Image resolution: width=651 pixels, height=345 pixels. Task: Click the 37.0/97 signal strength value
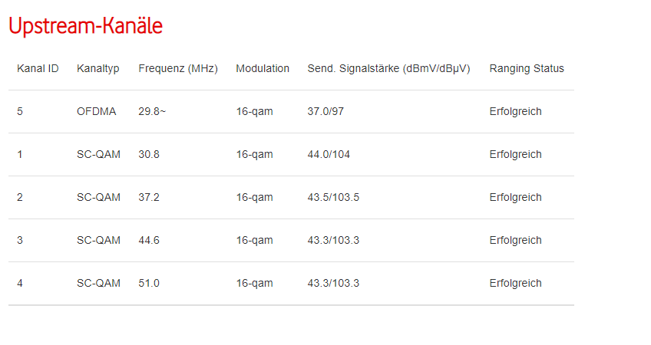tap(325, 111)
